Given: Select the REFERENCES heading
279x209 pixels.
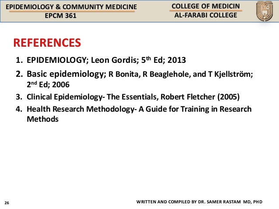Looking at the screenshot, I should tap(47, 43).
